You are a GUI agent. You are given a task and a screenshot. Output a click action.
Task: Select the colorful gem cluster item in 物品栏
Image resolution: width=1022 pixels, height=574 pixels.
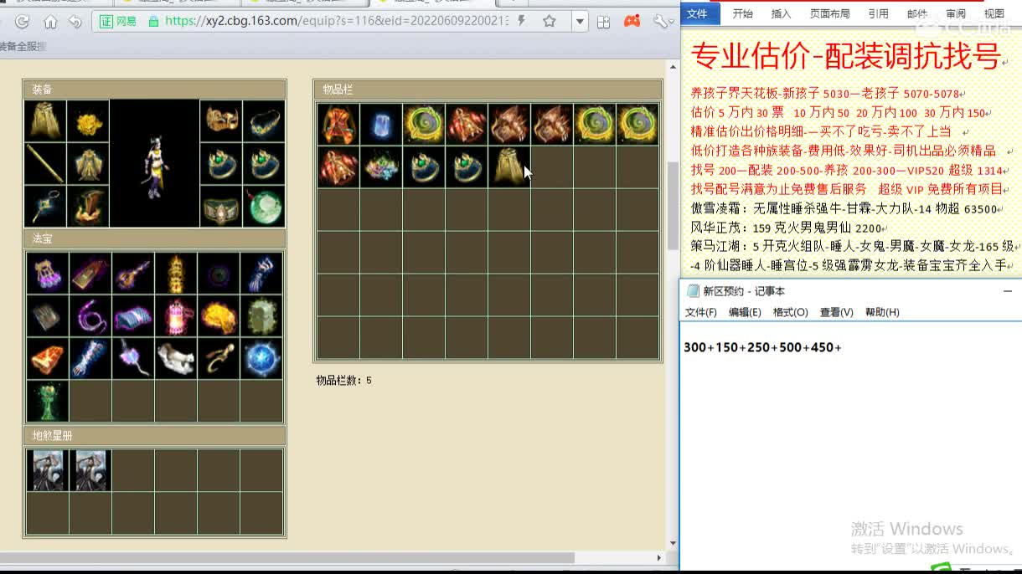(381, 167)
